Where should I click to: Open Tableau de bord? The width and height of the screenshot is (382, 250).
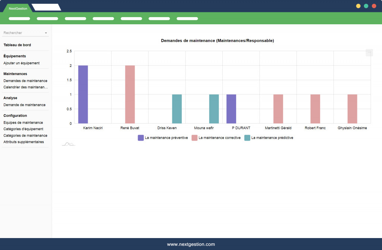click(x=17, y=45)
